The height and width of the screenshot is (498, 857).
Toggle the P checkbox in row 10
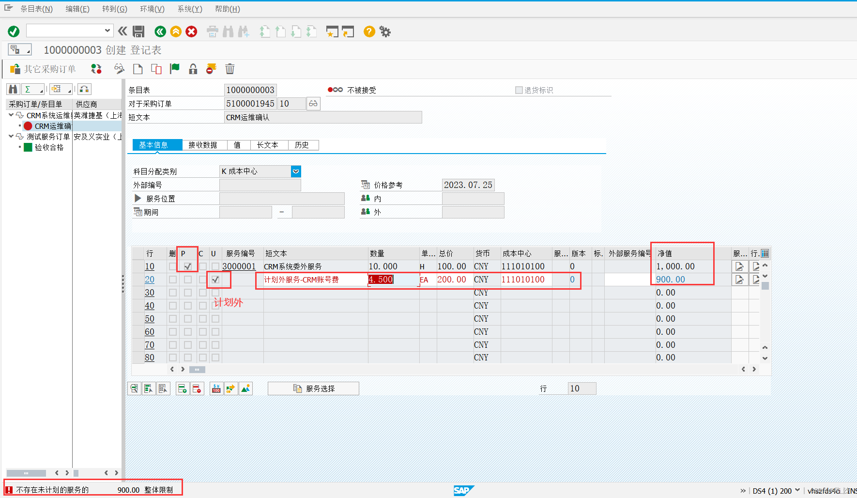(188, 266)
